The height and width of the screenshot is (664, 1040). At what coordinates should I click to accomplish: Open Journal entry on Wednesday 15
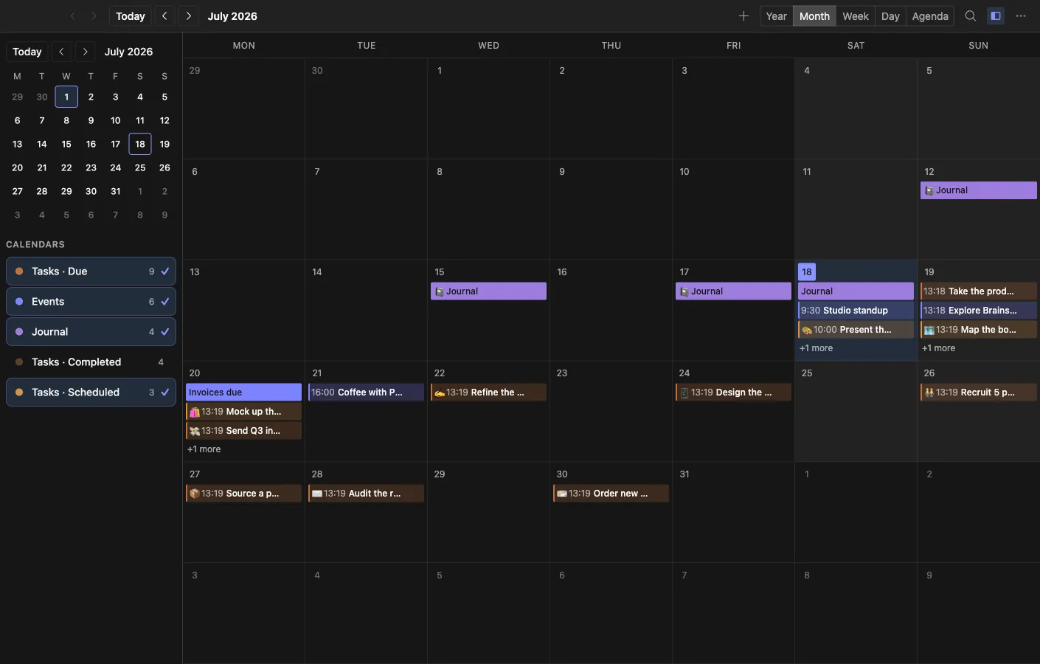coord(488,291)
